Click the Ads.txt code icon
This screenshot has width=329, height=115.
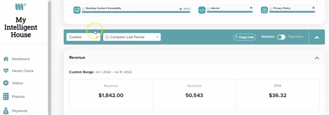click(x=202, y=10)
